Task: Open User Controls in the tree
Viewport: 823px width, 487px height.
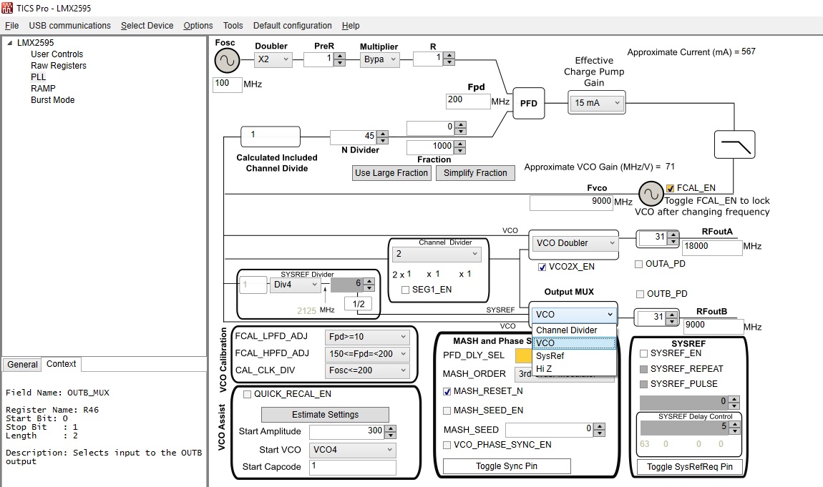Action: (x=57, y=54)
